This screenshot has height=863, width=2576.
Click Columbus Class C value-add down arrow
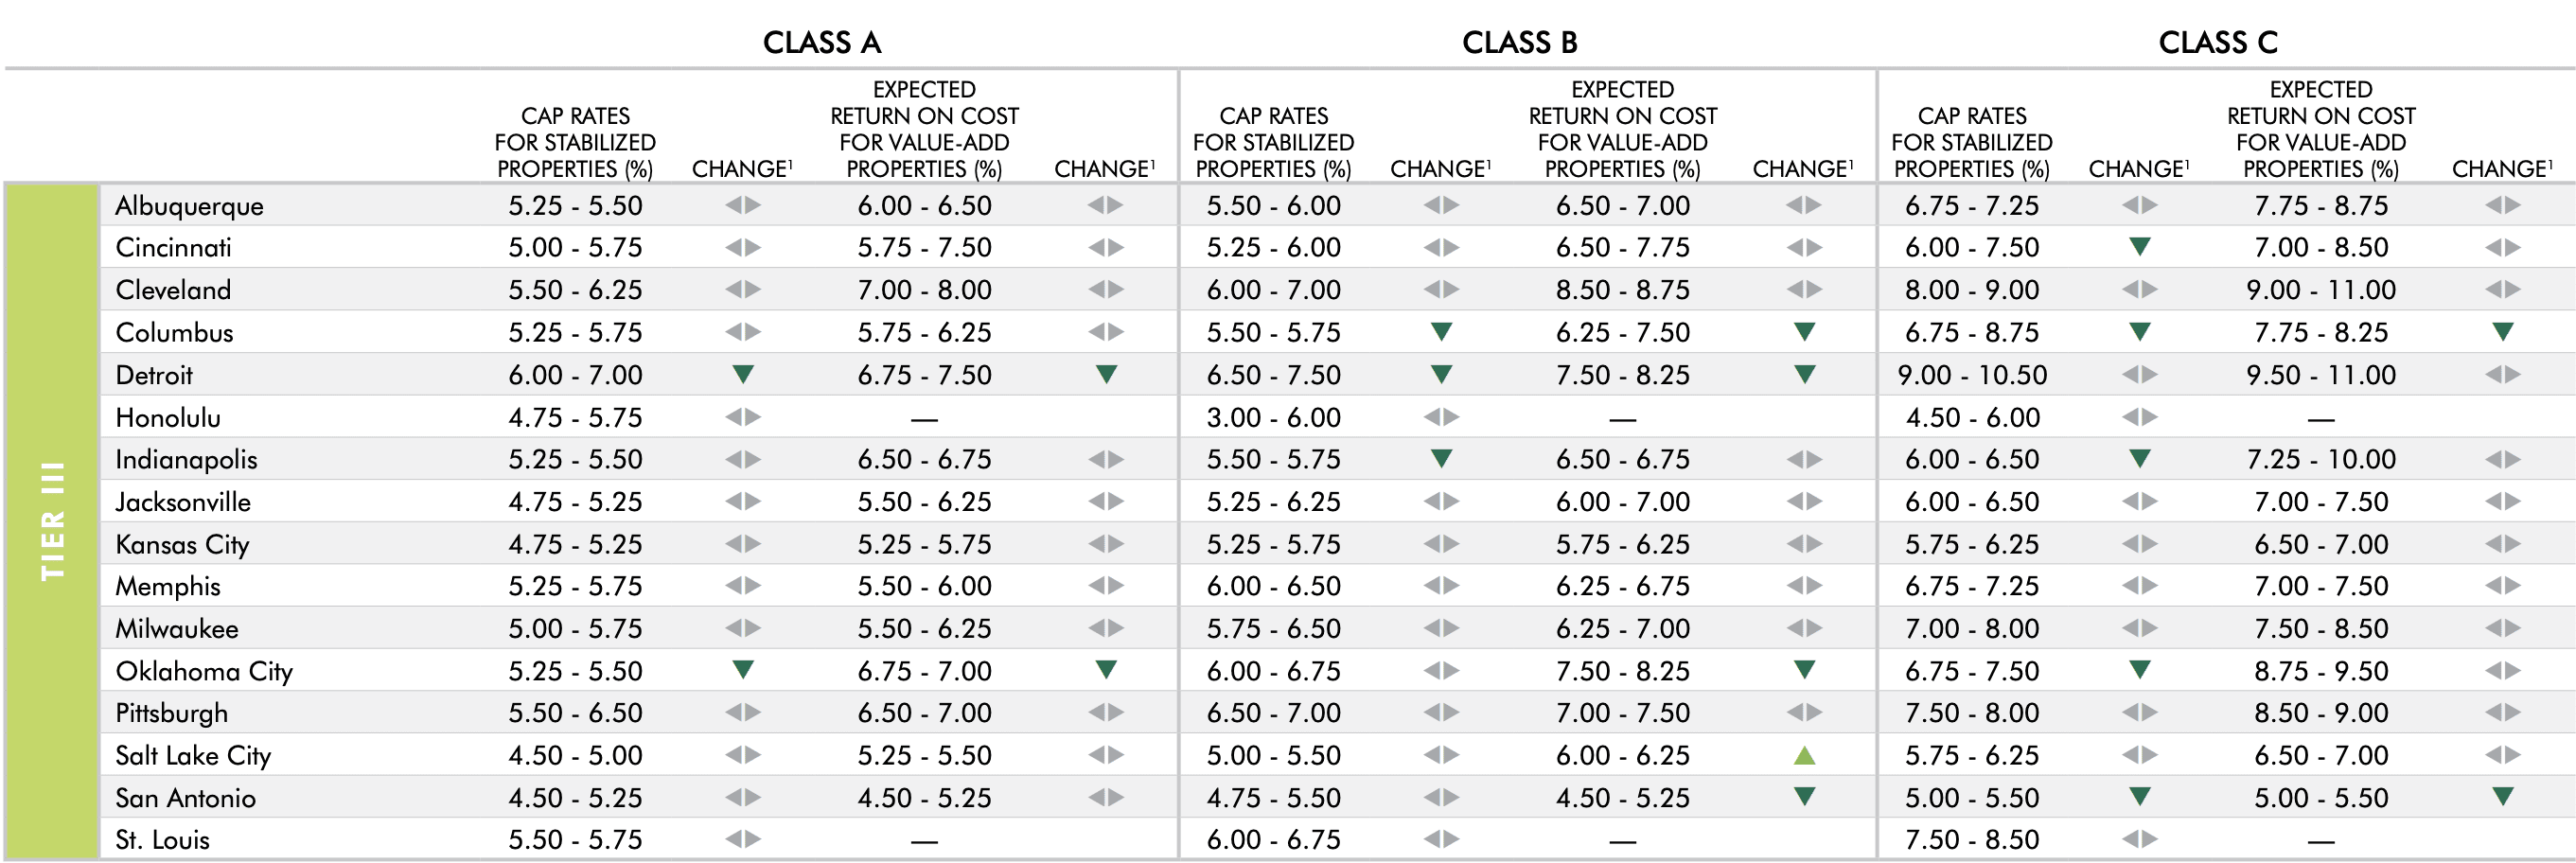[2502, 332]
